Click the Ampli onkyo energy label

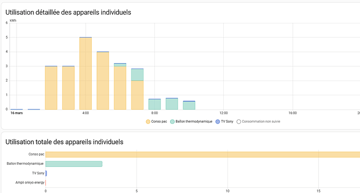30,183
